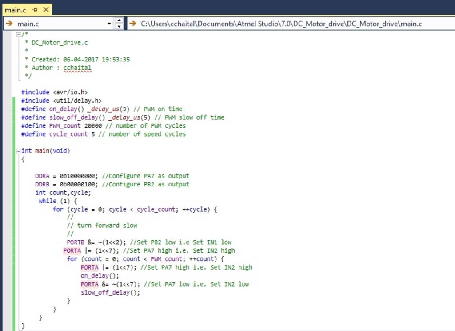Click the turn forward slow comment

[x=102, y=226]
